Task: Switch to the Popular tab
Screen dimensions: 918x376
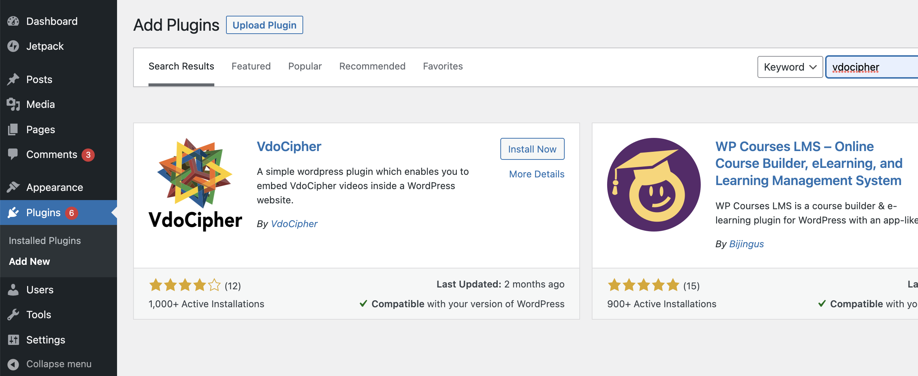Action: (x=305, y=66)
